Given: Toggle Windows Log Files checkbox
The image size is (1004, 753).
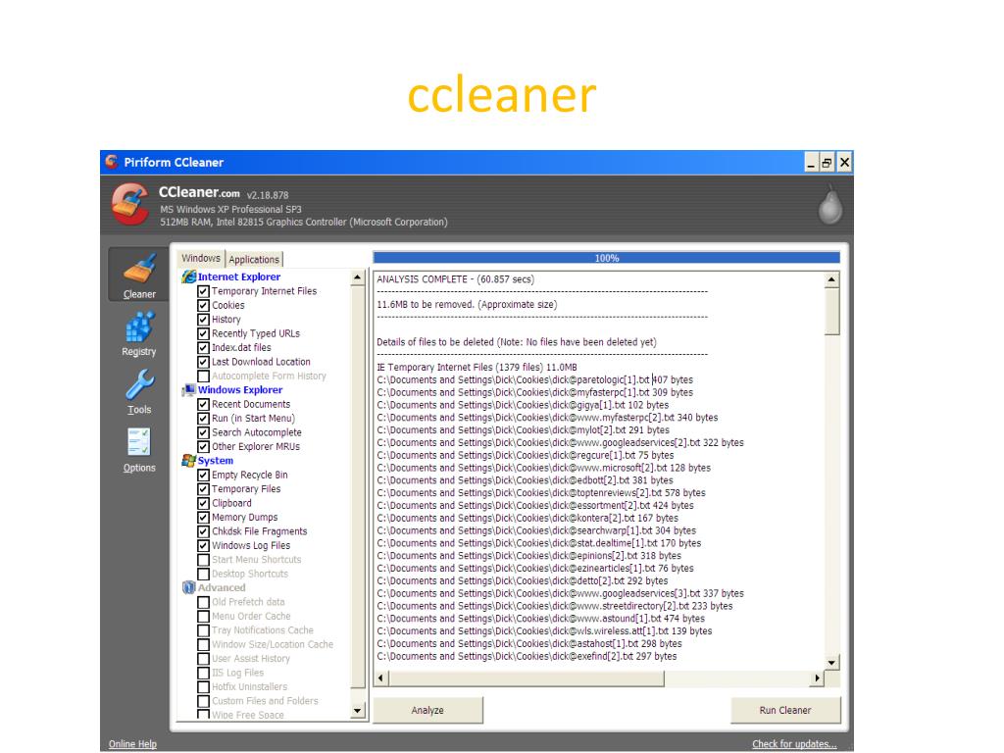Looking at the screenshot, I should click(203, 545).
